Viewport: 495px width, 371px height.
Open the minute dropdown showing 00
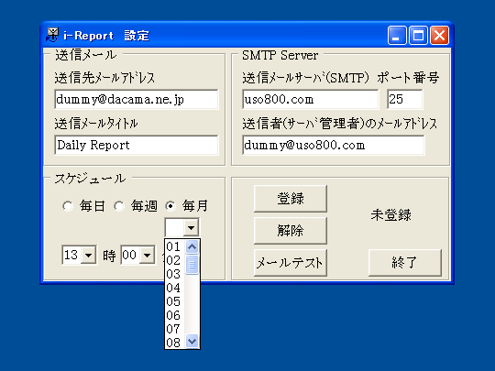tap(147, 255)
